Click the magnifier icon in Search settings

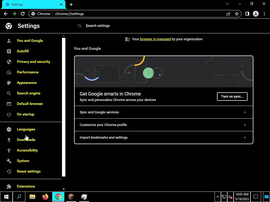click(80, 26)
